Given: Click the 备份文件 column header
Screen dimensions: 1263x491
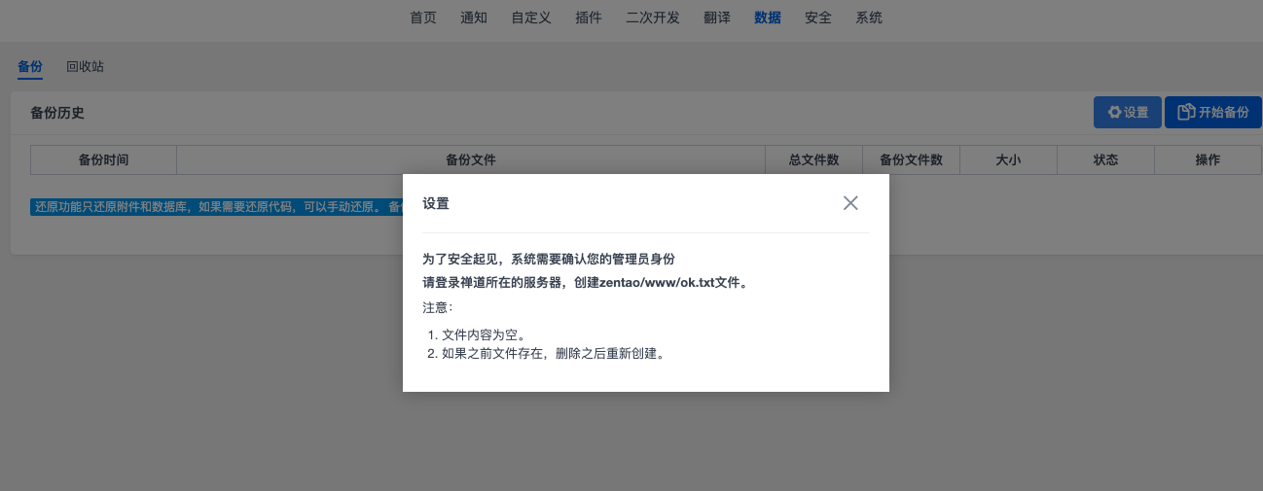Looking at the screenshot, I should [471, 160].
